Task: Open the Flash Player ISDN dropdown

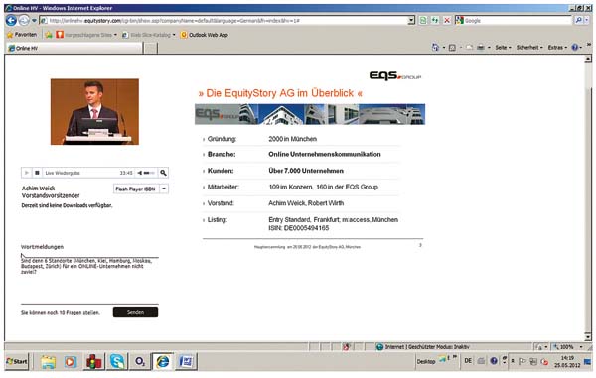Action: pos(141,189)
